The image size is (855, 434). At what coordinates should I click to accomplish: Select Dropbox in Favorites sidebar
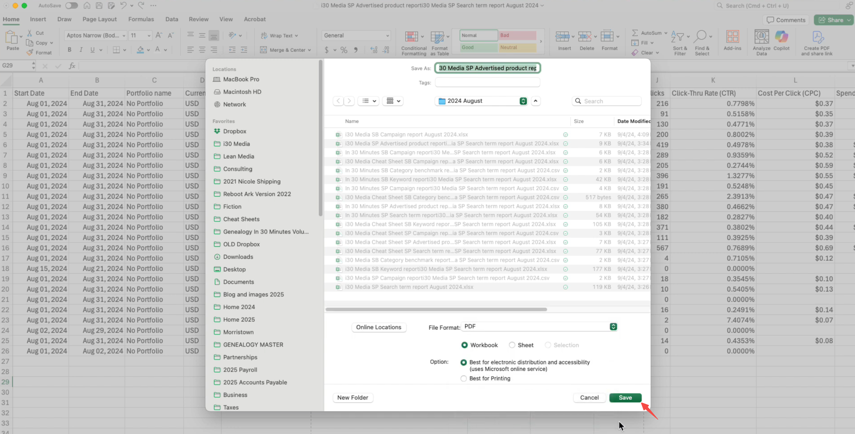pos(234,131)
